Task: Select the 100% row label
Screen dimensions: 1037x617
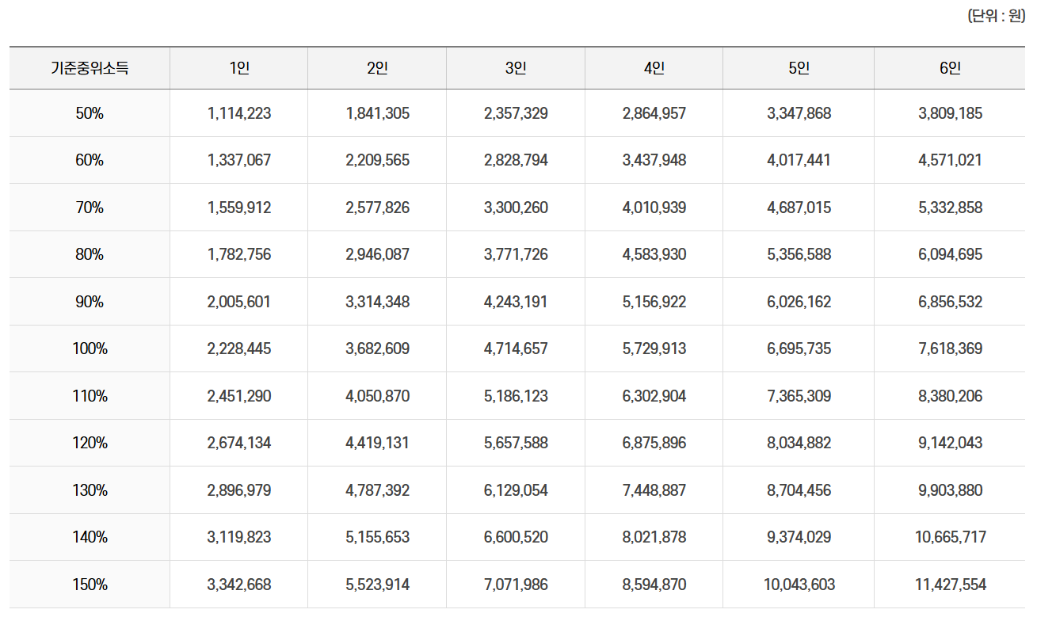Action: (x=90, y=348)
